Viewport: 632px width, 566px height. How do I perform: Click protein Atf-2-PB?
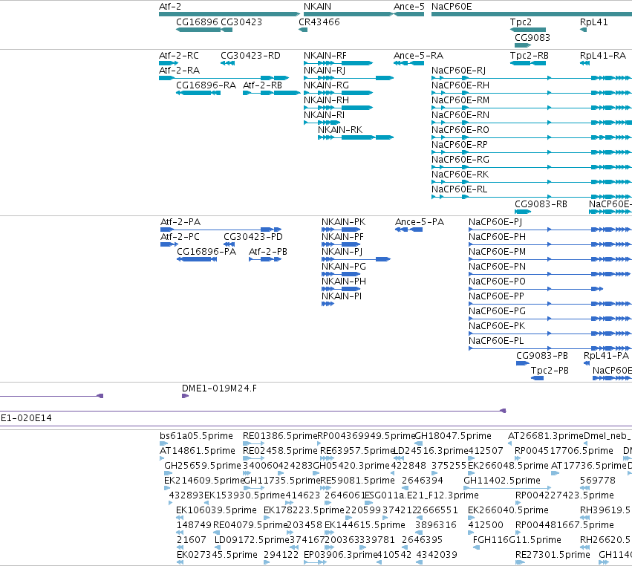click(265, 259)
